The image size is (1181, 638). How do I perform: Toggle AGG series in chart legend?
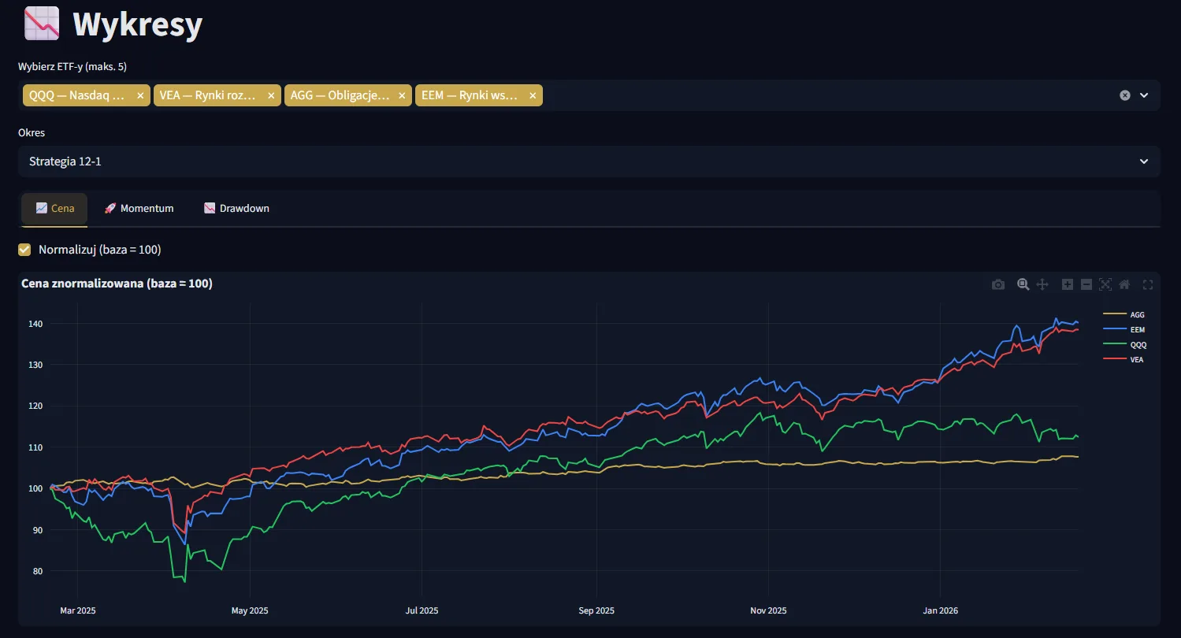pos(1123,315)
